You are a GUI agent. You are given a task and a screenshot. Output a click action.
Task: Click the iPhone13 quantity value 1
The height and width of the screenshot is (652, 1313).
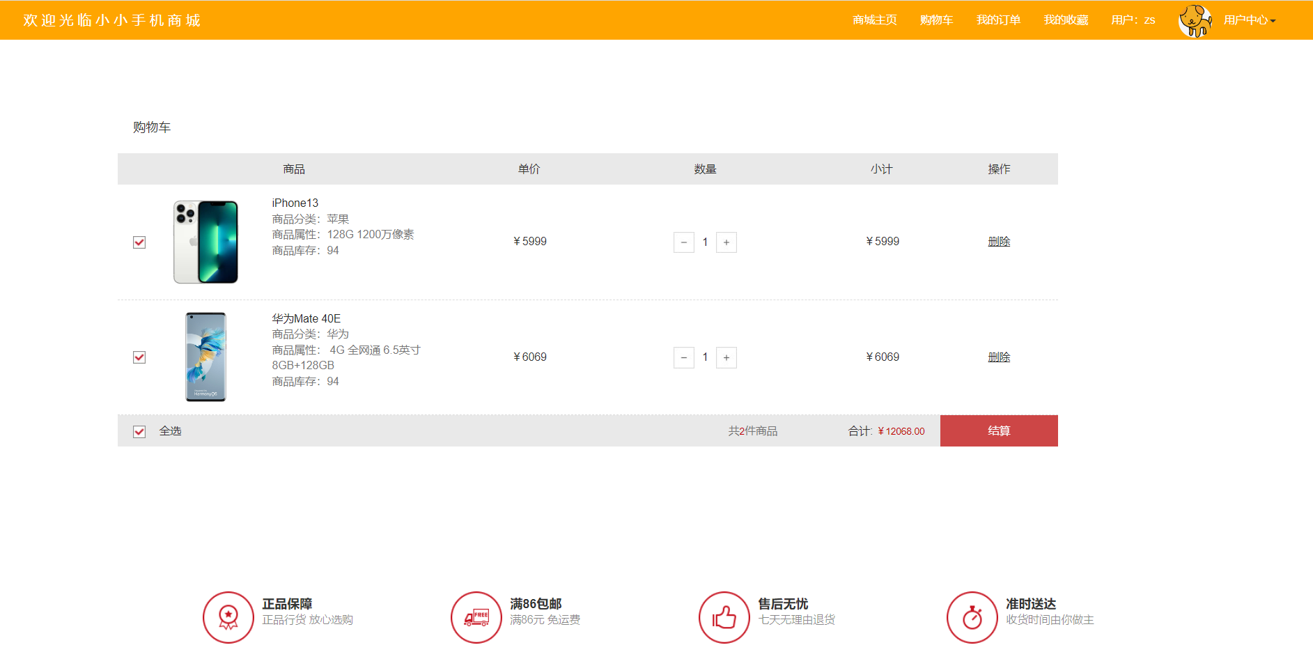pyautogui.click(x=705, y=242)
